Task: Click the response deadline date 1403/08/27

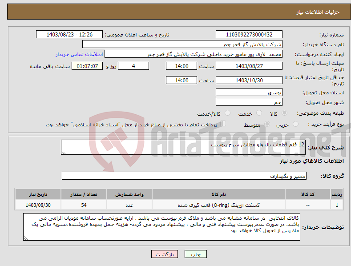Action: [249, 66]
